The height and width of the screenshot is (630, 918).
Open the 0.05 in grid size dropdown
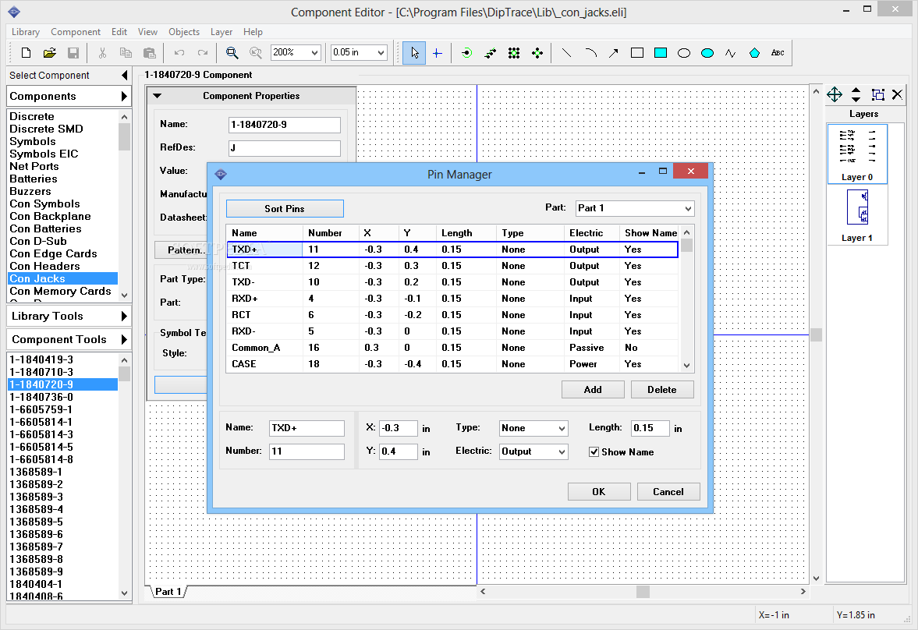pyautogui.click(x=381, y=53)
